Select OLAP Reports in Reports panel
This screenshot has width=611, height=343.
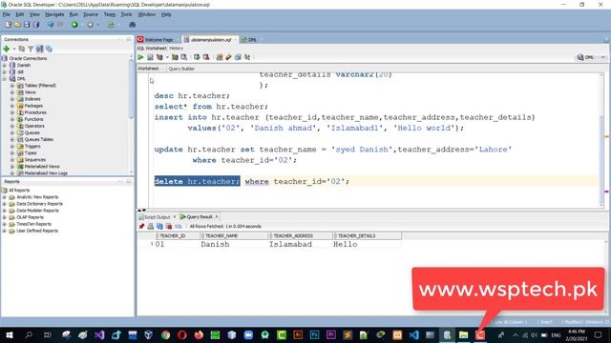pos(30,217)
